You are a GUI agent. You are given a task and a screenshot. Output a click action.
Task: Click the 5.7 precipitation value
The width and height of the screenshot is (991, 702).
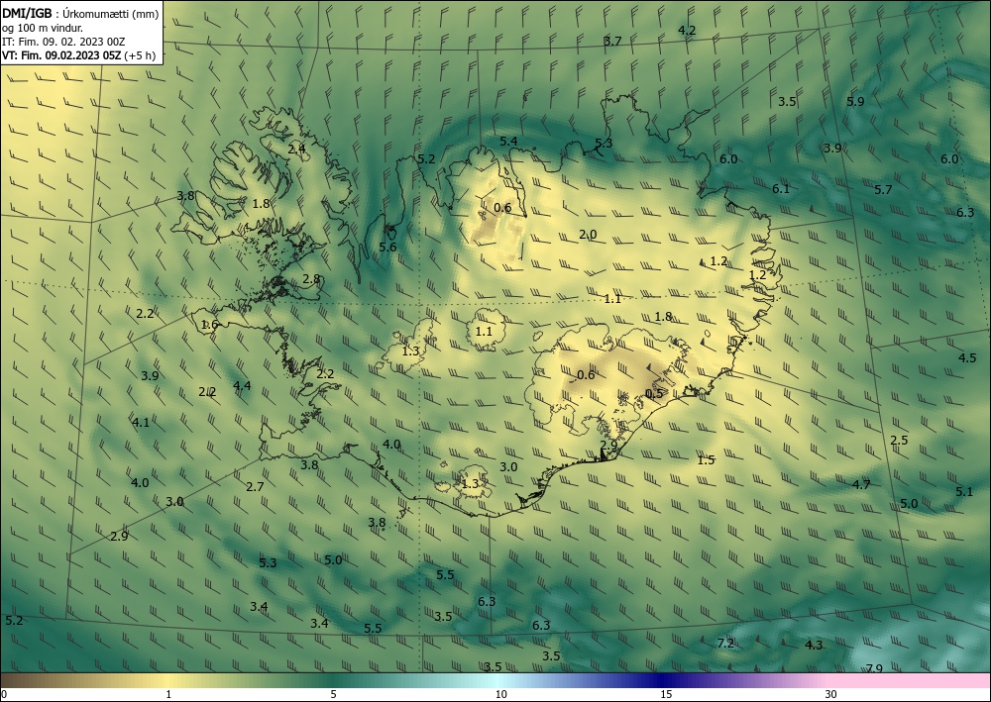[883, 189]
